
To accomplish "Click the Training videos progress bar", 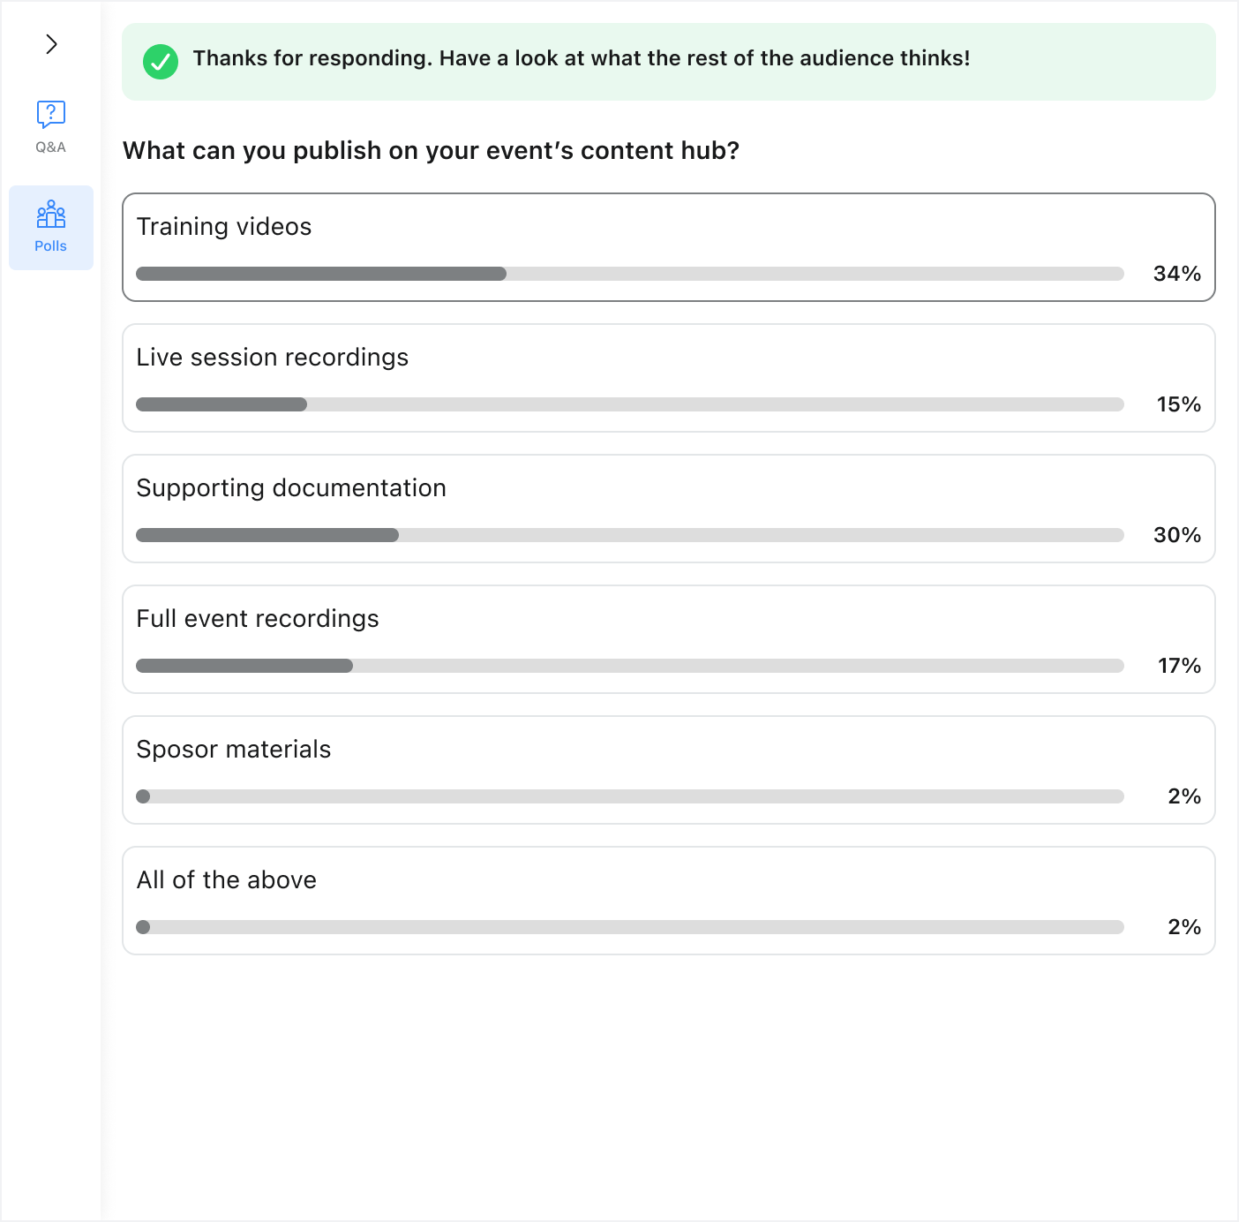I will point(630,274).
